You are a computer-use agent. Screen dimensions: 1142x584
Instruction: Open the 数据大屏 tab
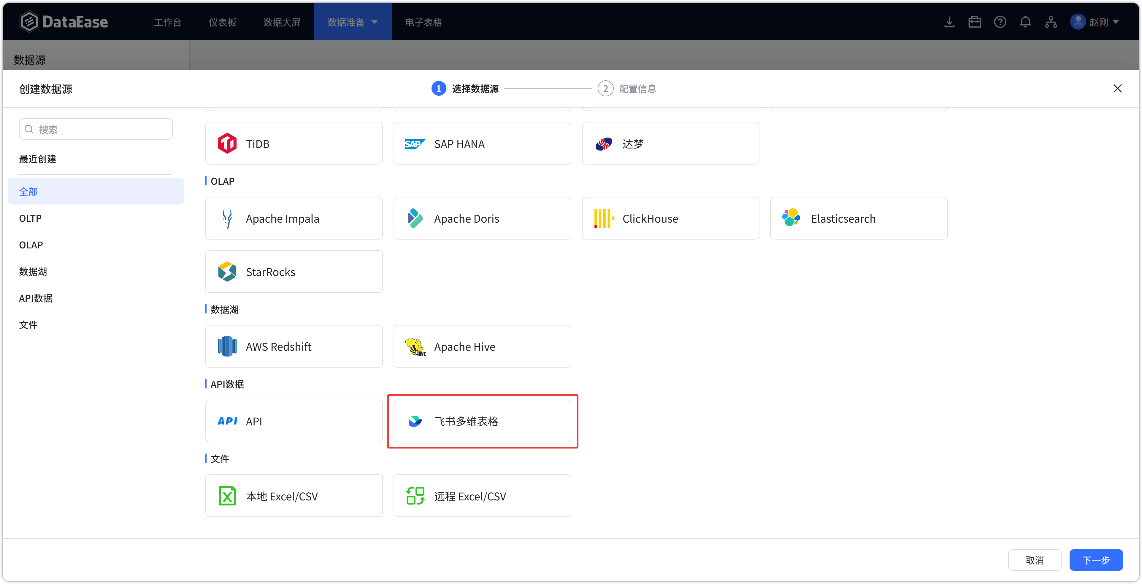282,22
